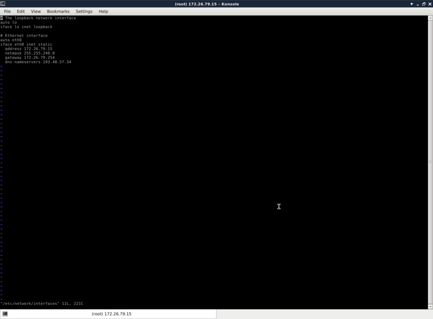Open the Bookmarks menu
433x319 pixels.
coord(58,11)
